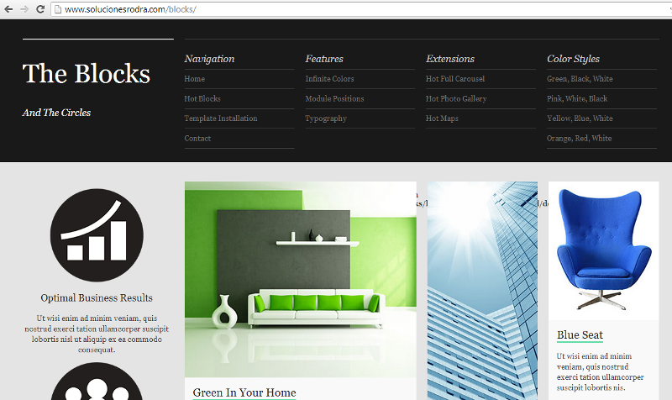Click the page icon in the address bar
The image size is (672, 400).
57,9
